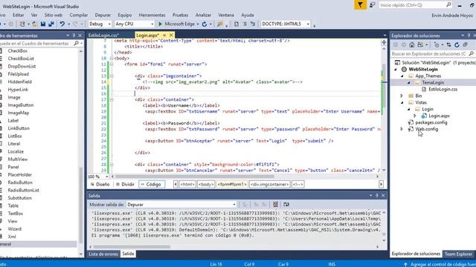Image resolution: width=476 pixels, height=267 pixels.
Task: Click the <body> tag breadcrumb
Action: [206, 185]
